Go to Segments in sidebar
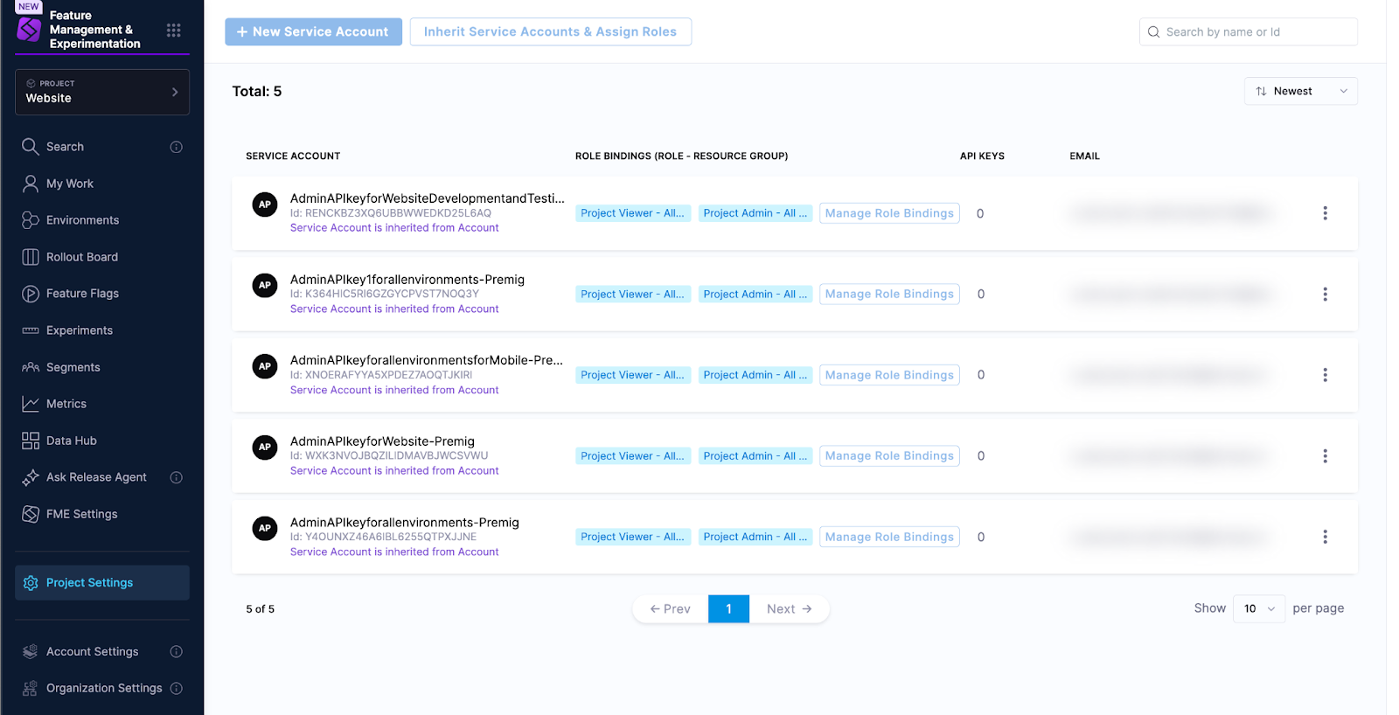 click(73, 367)
